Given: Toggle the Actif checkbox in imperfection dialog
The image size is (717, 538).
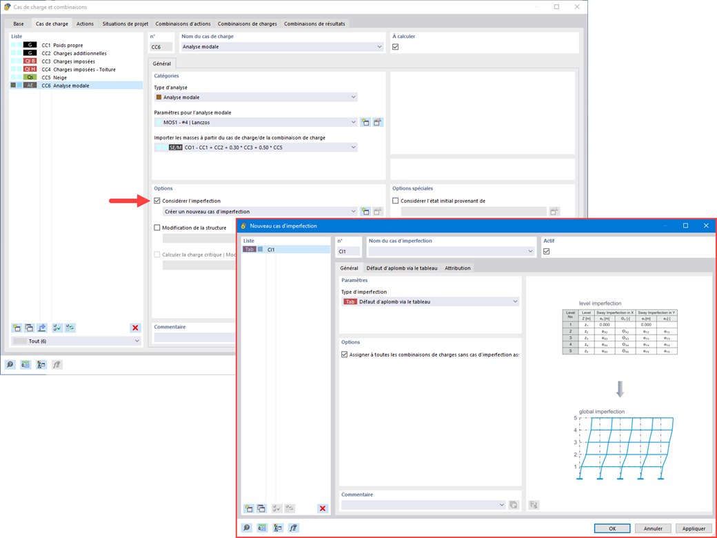Looking at the screenshot, I should (545, 250).
